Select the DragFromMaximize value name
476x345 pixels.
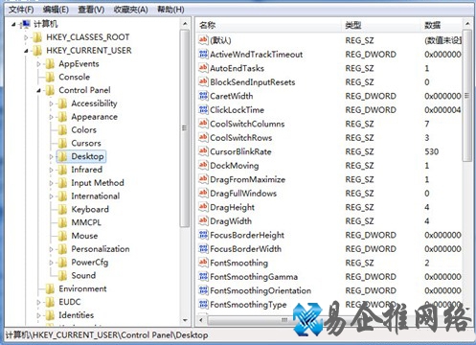[247, 179]
